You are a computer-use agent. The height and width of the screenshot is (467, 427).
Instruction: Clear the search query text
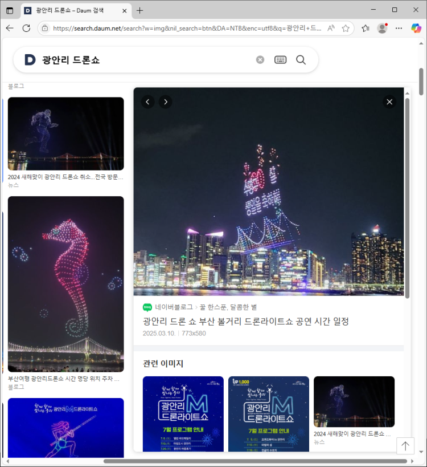pos(260,60)
